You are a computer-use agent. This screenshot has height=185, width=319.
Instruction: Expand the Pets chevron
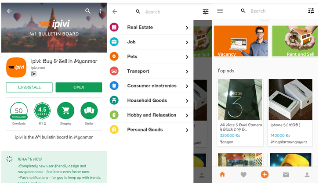tap(187, 57)
